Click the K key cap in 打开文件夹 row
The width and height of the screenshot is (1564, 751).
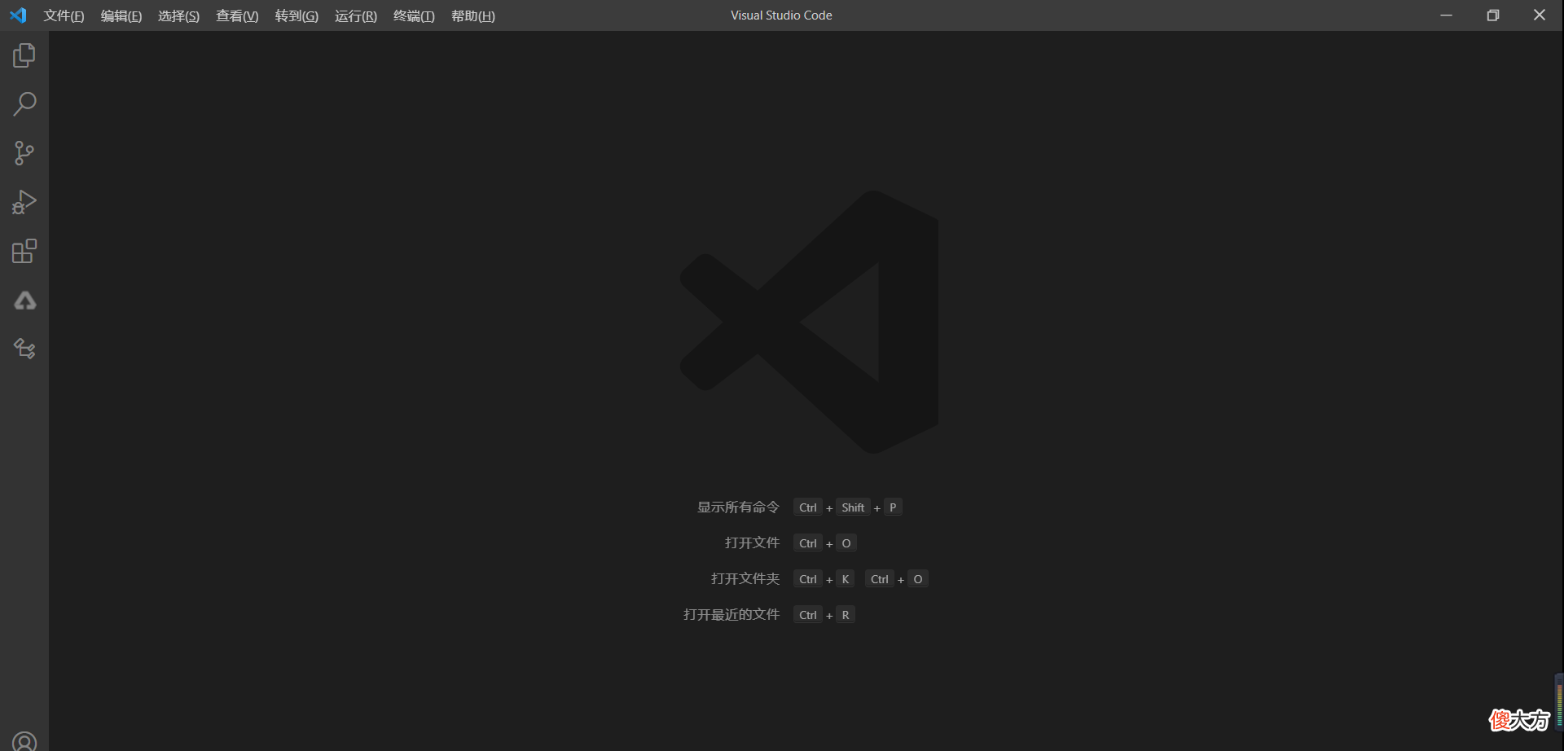(846, 579)
